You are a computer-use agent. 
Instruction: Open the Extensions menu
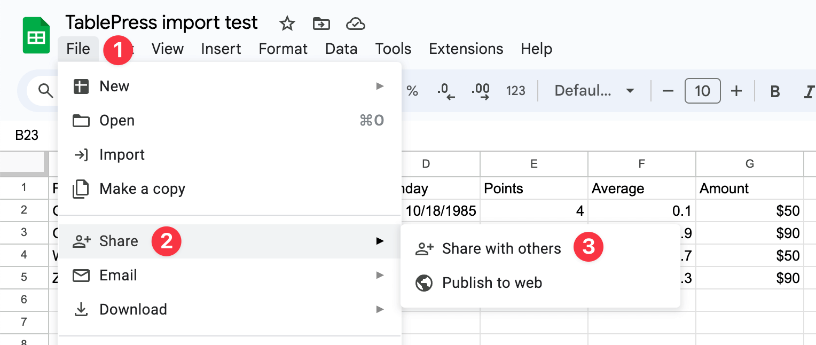click(466, 49)
